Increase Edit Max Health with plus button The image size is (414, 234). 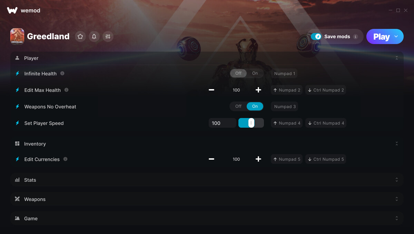tap(258, 90)
